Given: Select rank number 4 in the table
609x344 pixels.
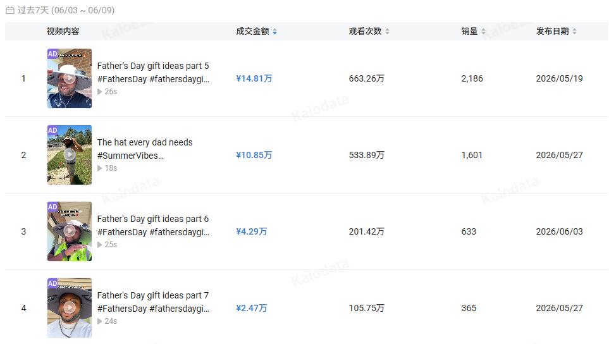Looking at the screenshot, I should (23, 308).
